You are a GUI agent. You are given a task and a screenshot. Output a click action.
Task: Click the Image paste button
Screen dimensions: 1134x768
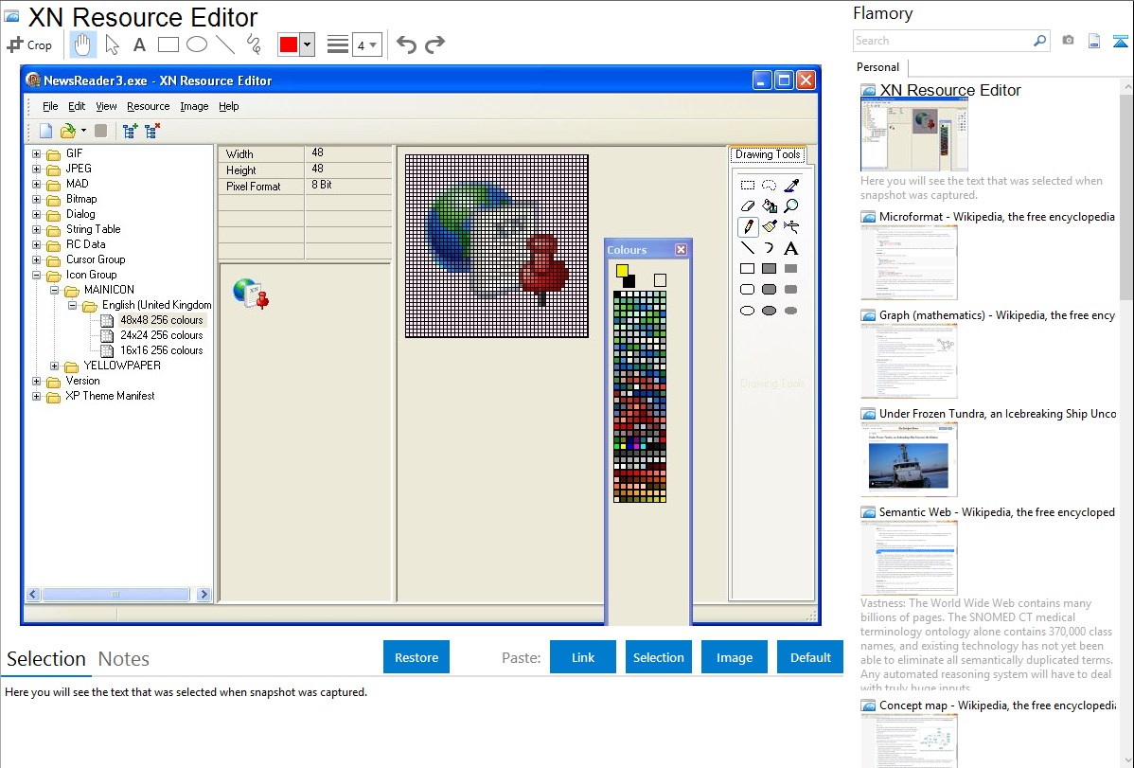coord(735,657)
